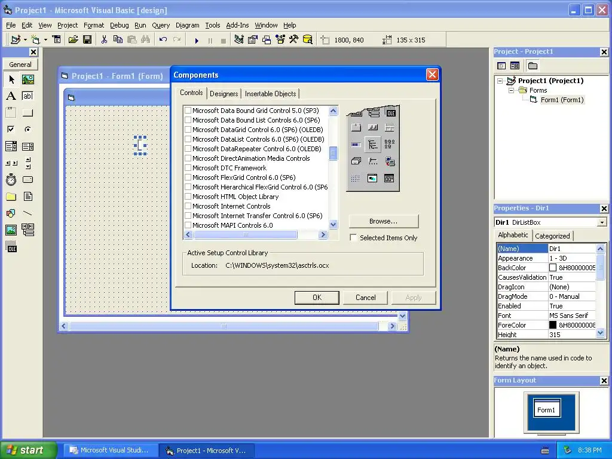
Task: Select the PictureBox tool in toolbox
Action: pyautogui.click(x=27, y=79)
